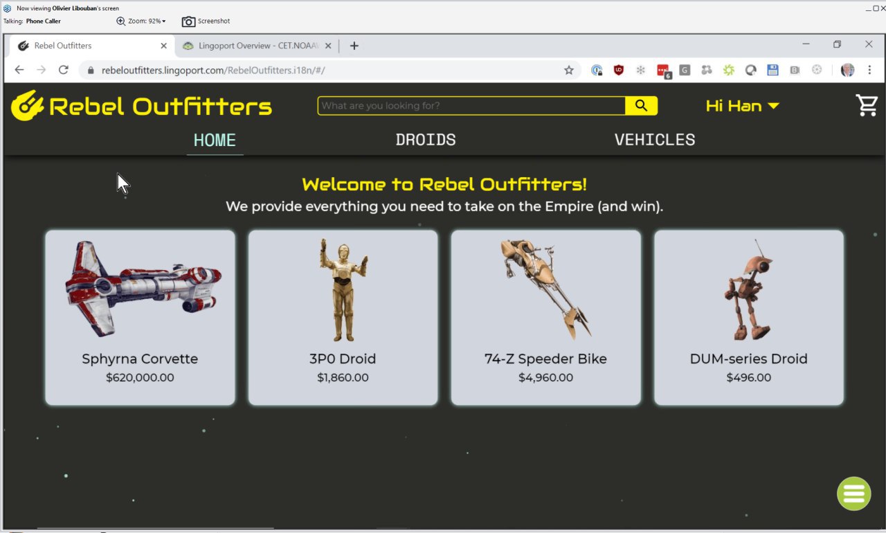
Task: Click the gray G extension icon
Action: pos(685,70)
